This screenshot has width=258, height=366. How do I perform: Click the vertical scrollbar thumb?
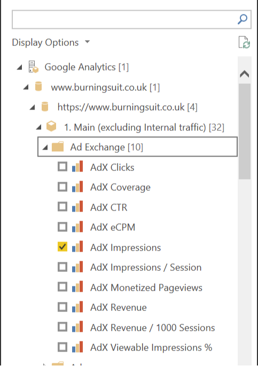point(245,131)
